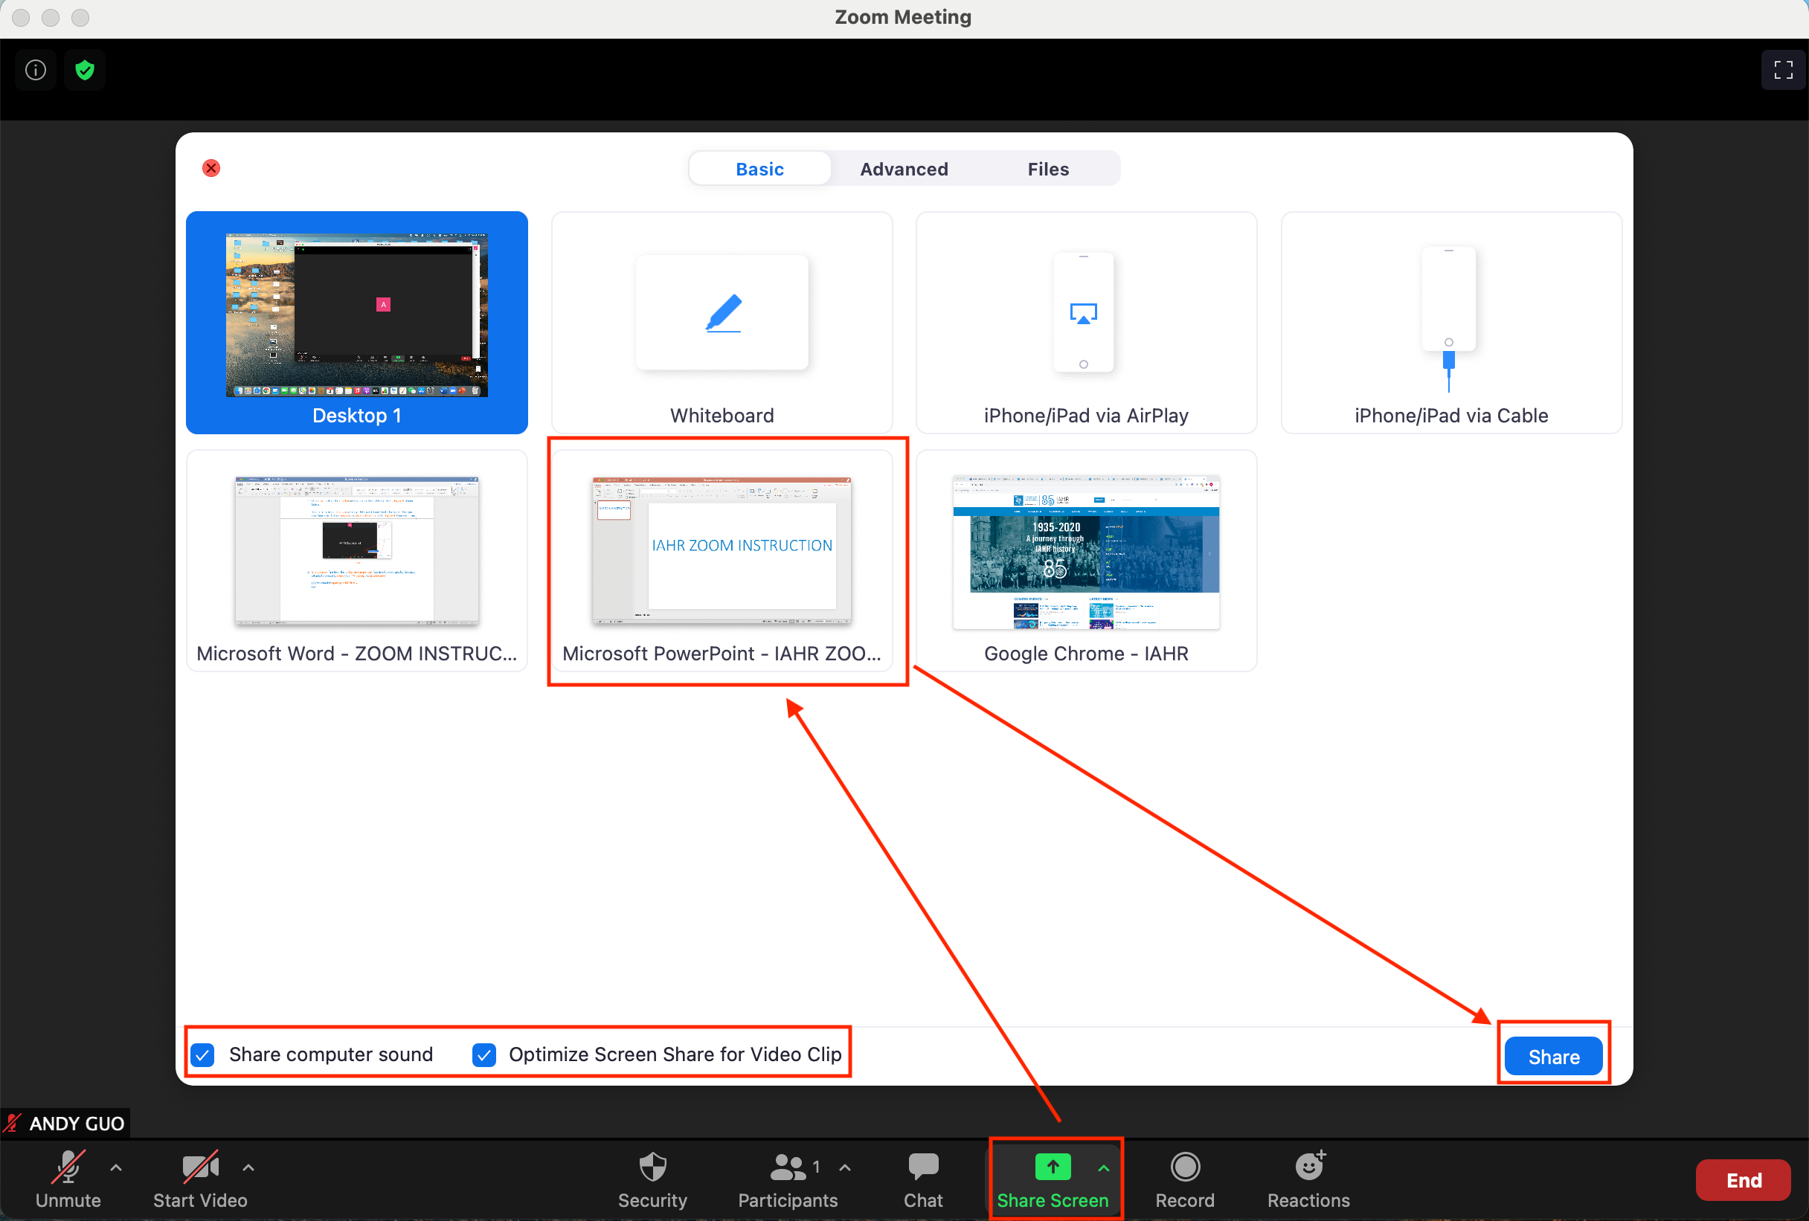Screen dimensions: 1809x1221
Task: Click the red End meeting button
Action: pos(1744,1180)
